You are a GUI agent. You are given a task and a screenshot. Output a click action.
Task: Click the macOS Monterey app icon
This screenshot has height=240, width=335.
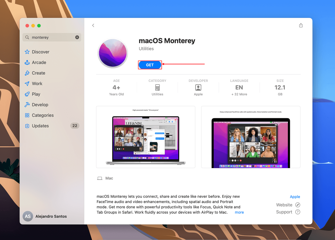pos(113,53)
